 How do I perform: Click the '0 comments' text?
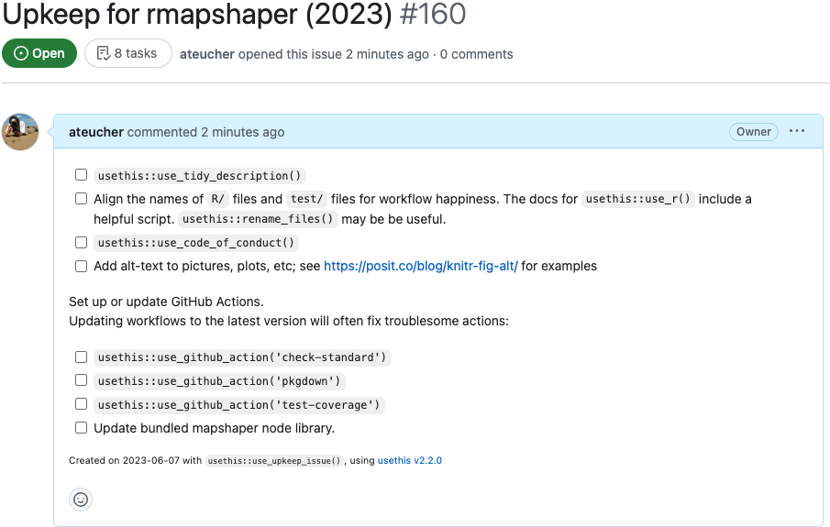(476, 54)
